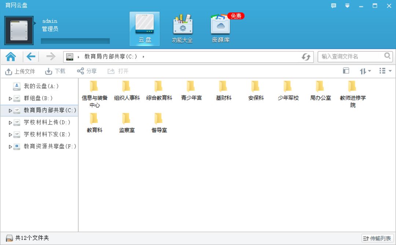
Task: Expand the 学校材料下发(E:) tree node
Action: coord(10,135)
